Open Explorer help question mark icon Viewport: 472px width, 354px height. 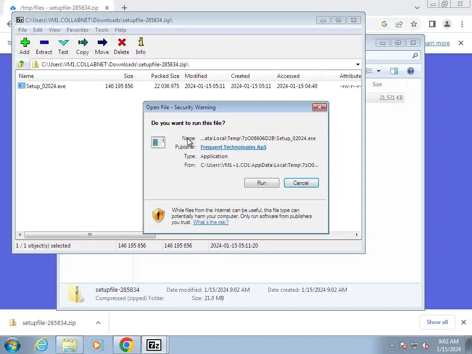[x=411, y=71]
